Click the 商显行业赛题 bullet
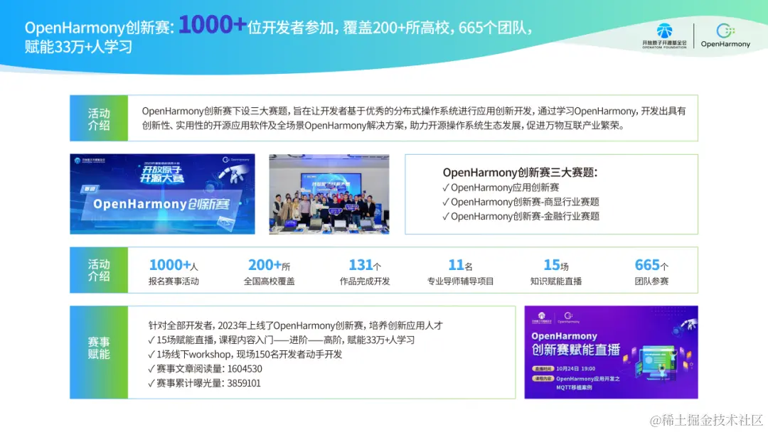768x432 pixels. click(x=521, y=202)
